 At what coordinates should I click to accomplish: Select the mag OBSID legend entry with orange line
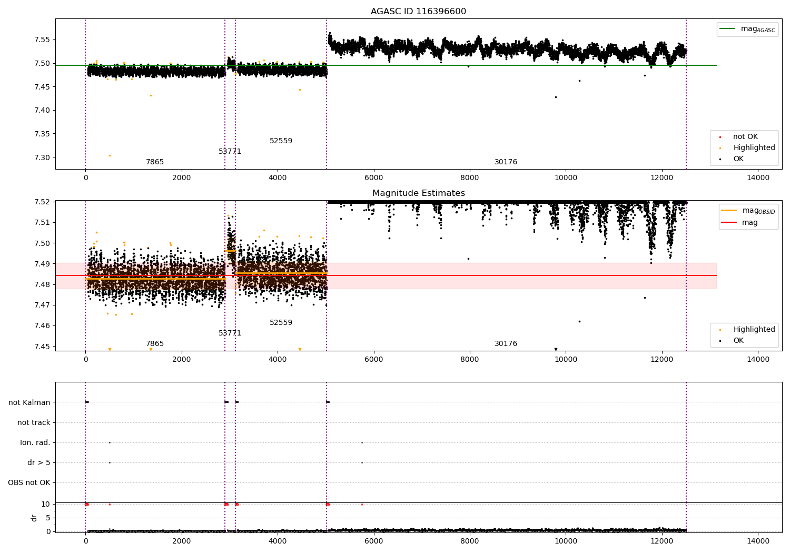point(748,211)
